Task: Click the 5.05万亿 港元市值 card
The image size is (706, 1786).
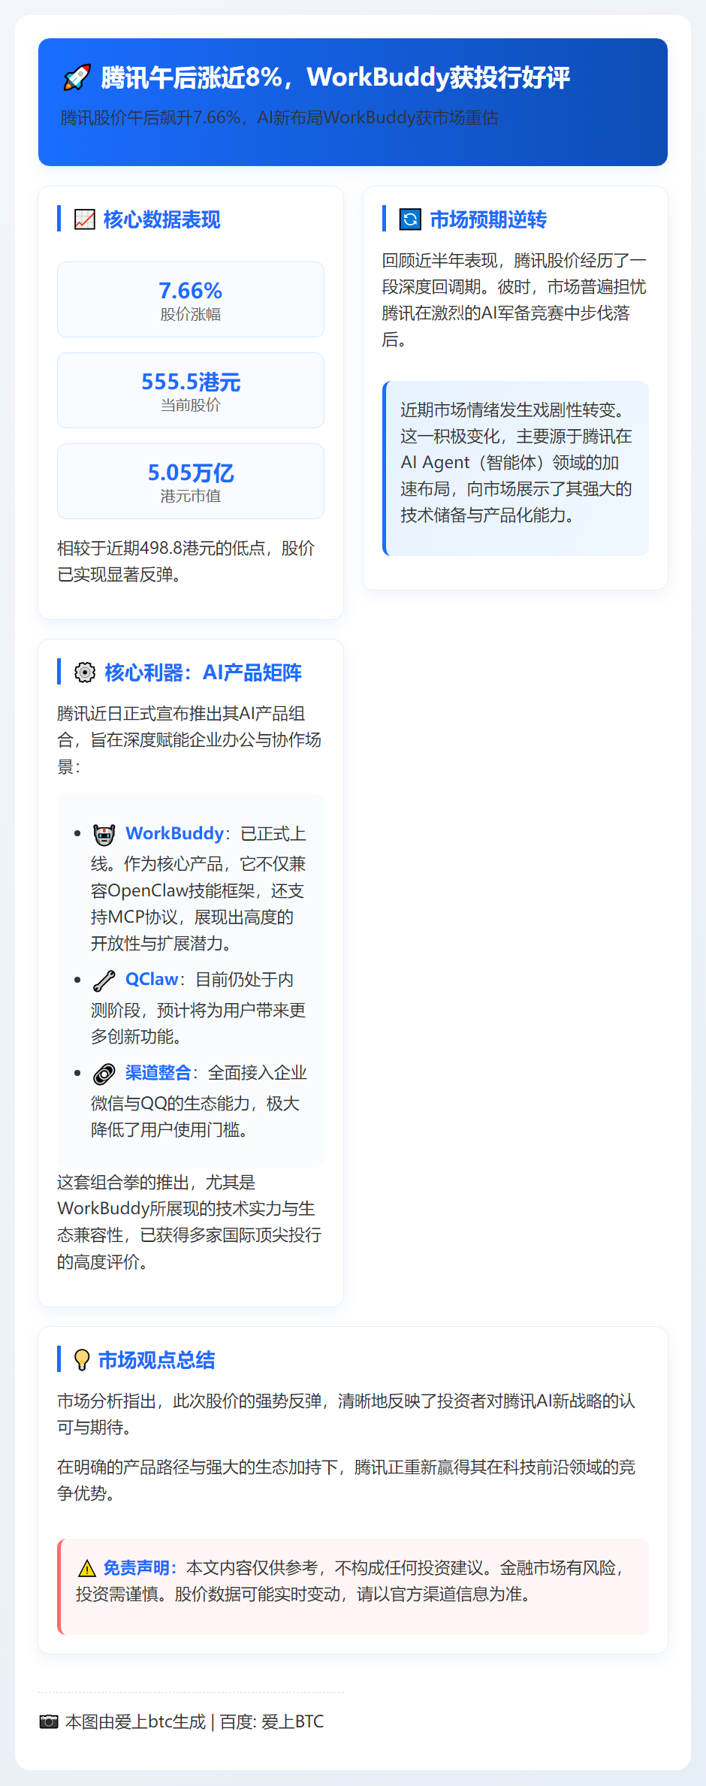Action: (x=191, y=481)
